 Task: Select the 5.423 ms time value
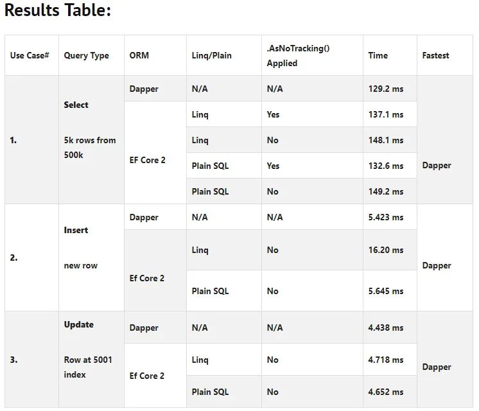point(386,218)
